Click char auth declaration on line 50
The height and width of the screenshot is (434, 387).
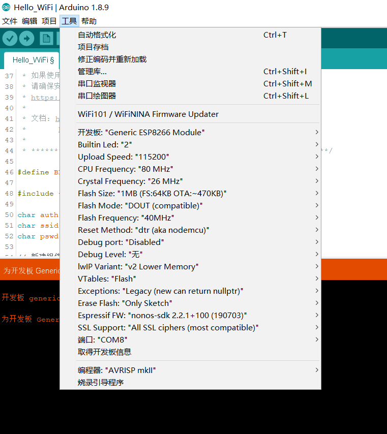(x=38, y=215)
